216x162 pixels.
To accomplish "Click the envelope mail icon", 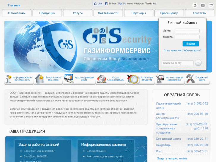I will [x=203, y=5].
